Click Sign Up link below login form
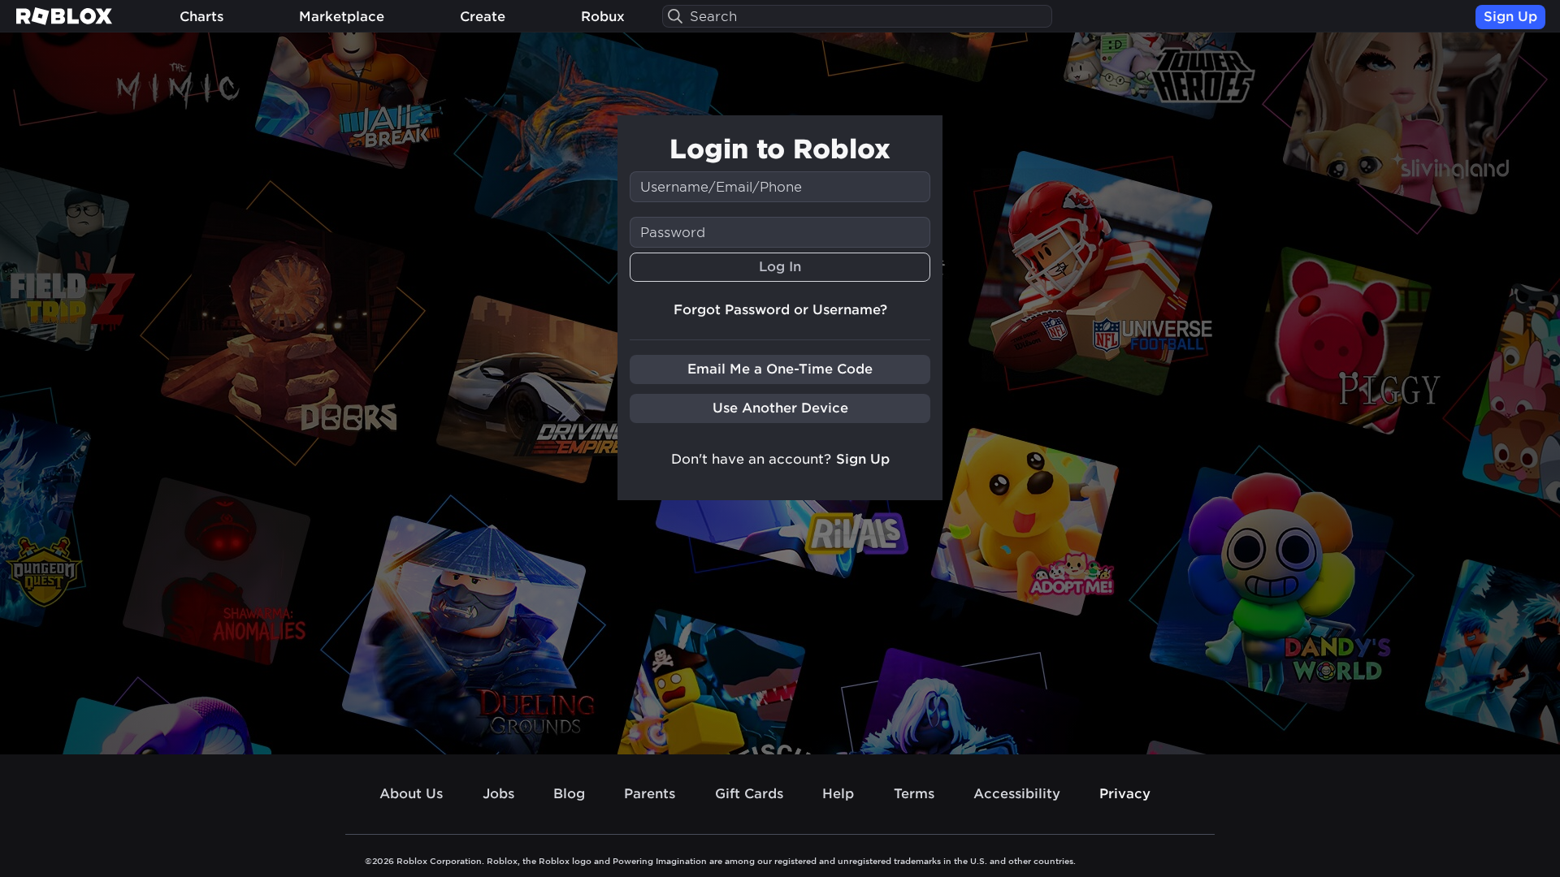 863,459
